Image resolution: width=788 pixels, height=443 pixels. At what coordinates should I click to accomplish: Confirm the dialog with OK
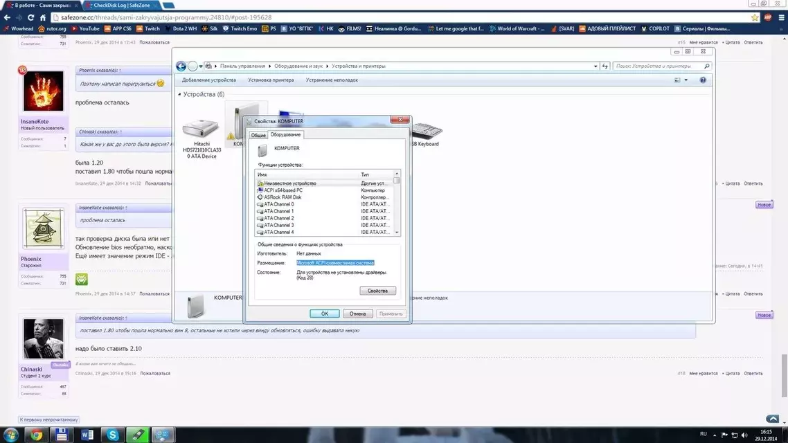325,314
